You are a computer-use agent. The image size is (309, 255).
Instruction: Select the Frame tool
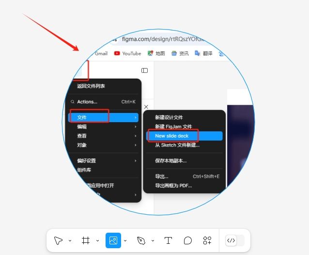click(x=86, y=240)
